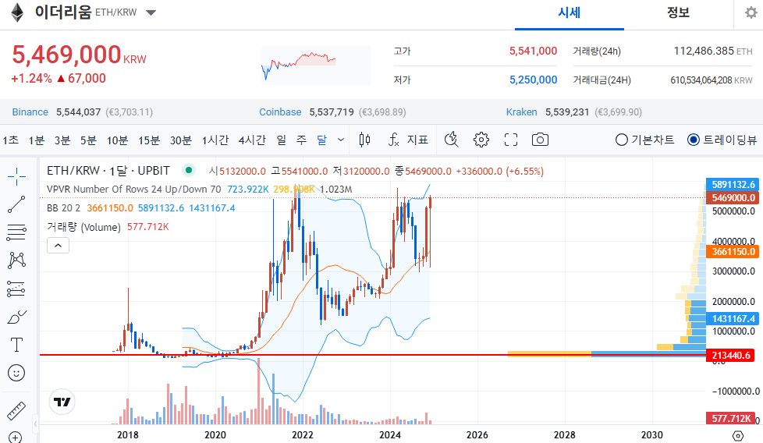Select the 기본차트 radio option
The height and width of the screenshot is (443, 763).
click(x=644, y=140)
